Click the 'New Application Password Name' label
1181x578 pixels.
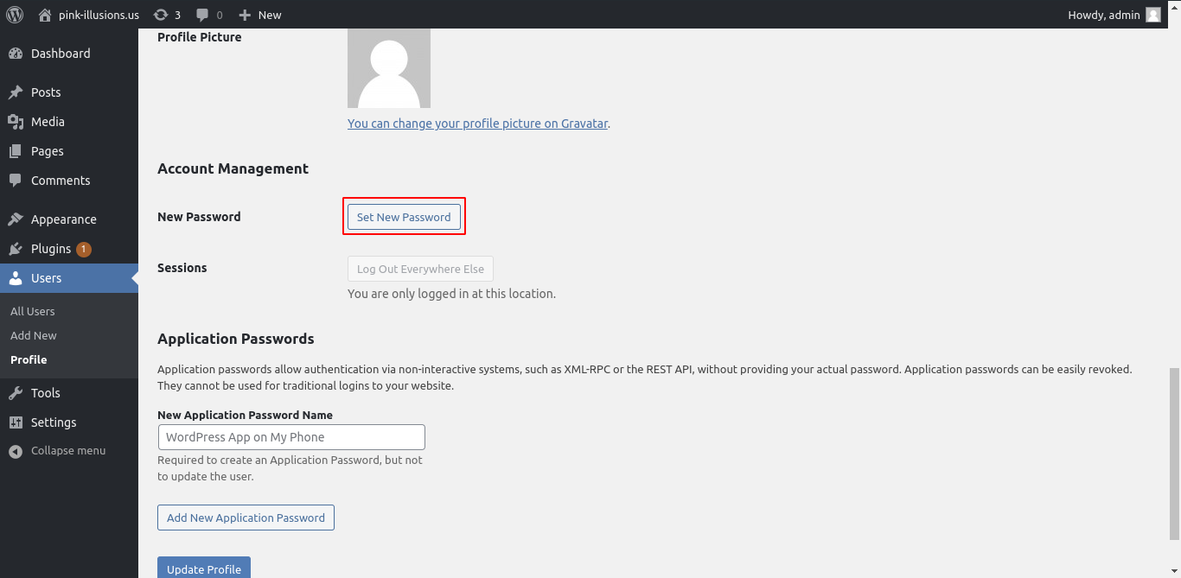[x=245, y=415]
